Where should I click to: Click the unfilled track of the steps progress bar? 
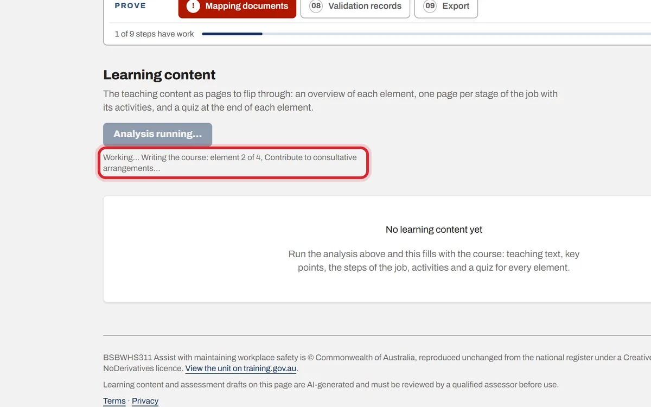[457, 34]
